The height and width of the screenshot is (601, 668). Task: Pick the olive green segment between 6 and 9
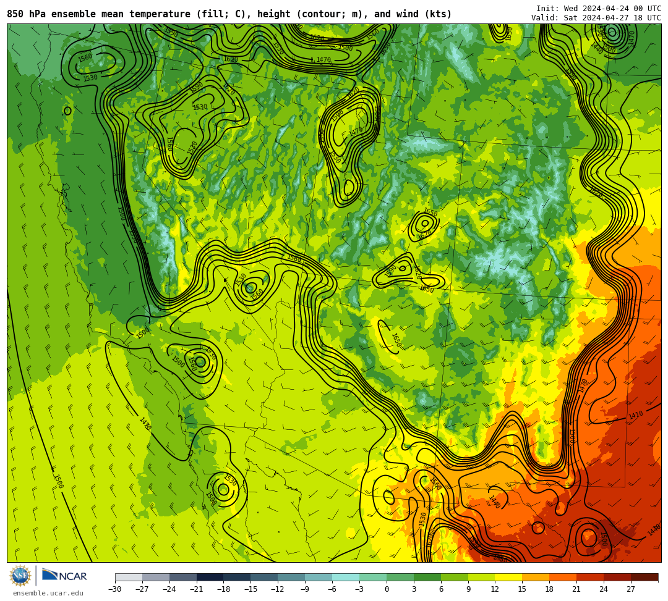coord(455,577)
